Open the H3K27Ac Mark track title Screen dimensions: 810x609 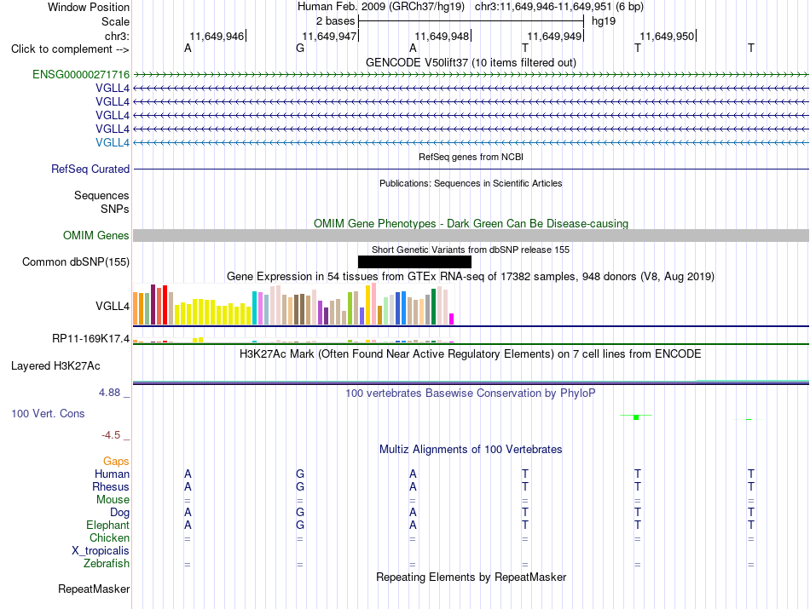471,354
